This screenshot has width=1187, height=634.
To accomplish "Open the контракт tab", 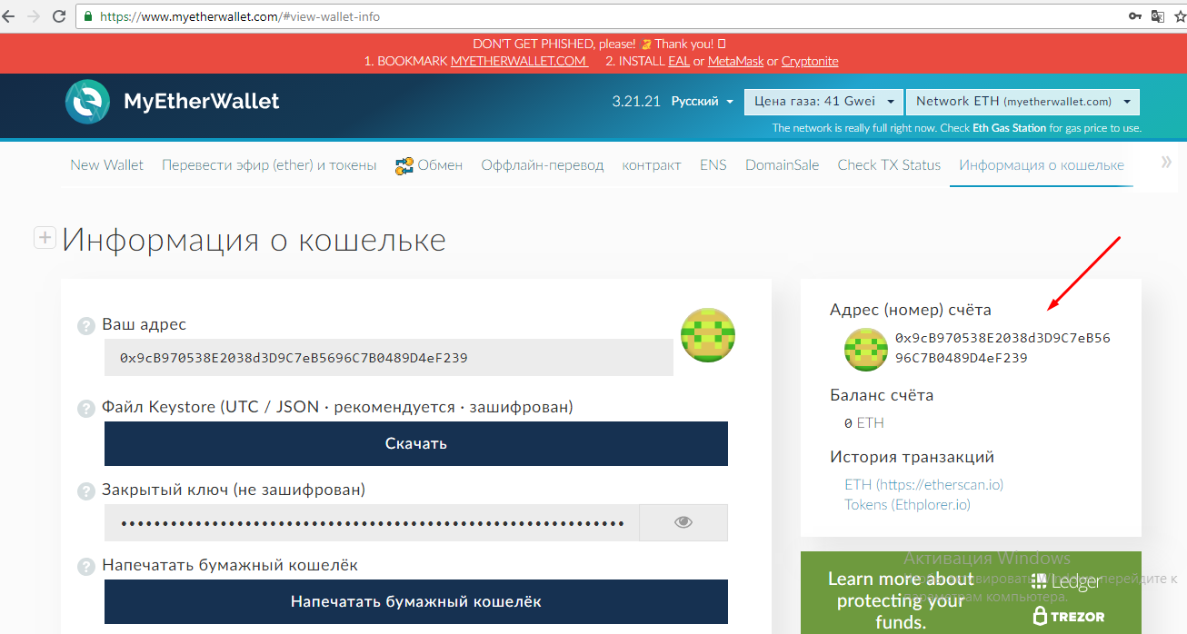I will (x=652, y=165).
